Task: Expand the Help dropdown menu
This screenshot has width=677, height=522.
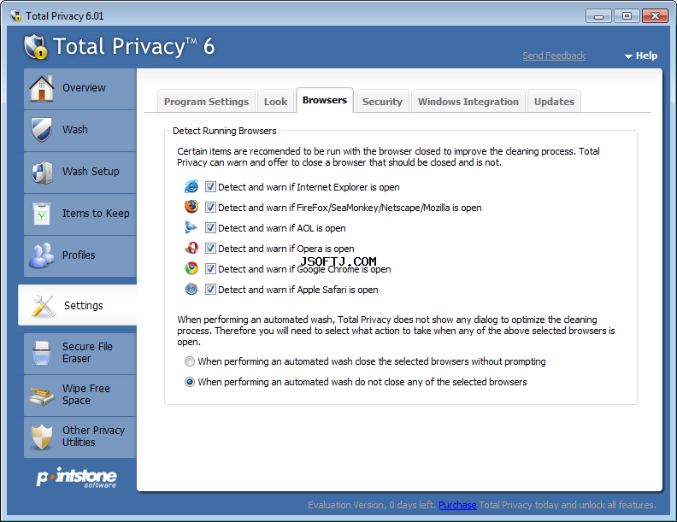Action: [x=641, y=56]
